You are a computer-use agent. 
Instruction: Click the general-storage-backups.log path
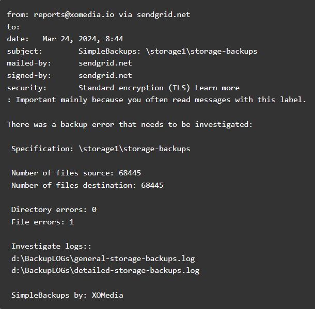(x=103, y=258)
